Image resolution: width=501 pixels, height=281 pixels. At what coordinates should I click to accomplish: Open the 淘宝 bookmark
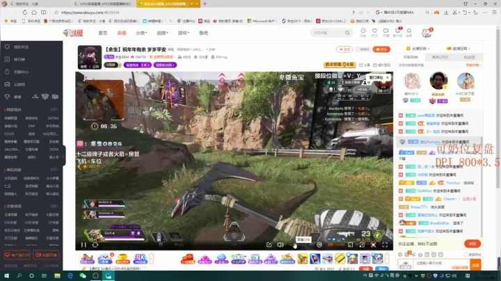pos(204,21)
